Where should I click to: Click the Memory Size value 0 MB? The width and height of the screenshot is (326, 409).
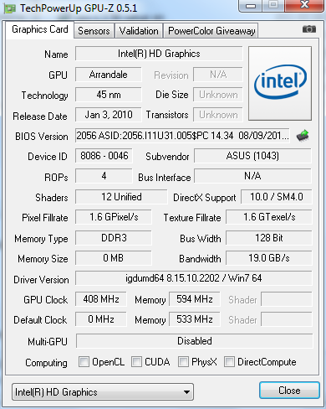pos(114,258)
